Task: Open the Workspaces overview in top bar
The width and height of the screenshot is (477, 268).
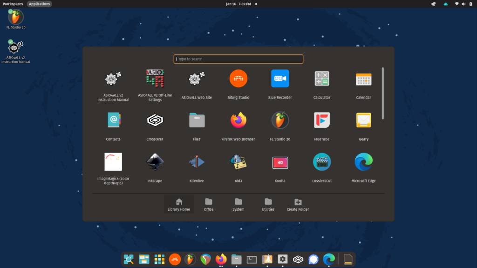Action: [x=13, y=4]
